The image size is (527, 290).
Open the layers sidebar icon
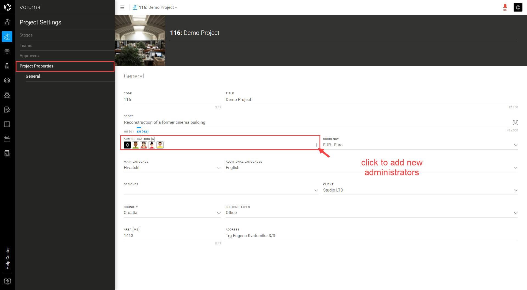pyautogui.click(x=7, y=80)
